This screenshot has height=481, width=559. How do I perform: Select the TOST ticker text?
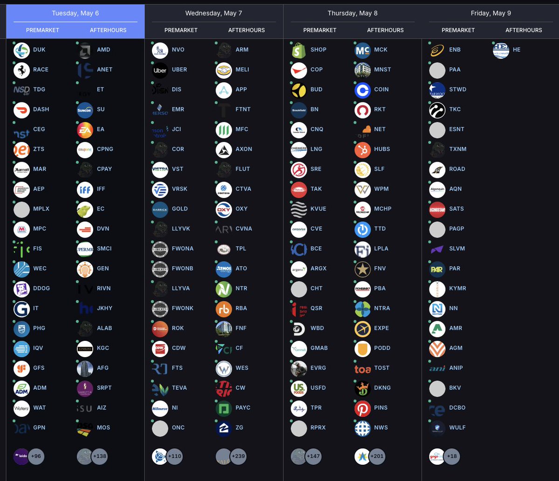pos(382,368)
